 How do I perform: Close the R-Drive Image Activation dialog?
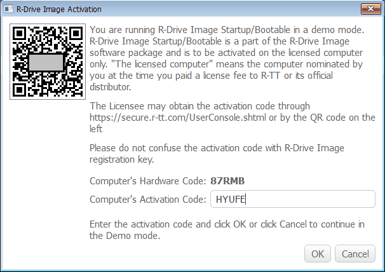click(370, 9)
